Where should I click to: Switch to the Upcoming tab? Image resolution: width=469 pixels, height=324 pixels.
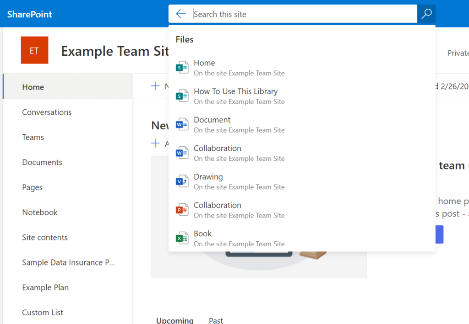[175, 320]
